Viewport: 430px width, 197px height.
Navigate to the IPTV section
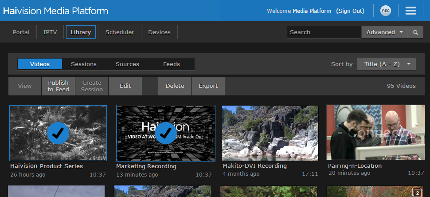point(50,32)
